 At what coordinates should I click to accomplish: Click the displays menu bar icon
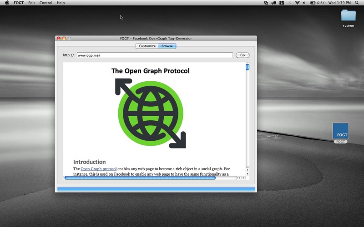(266, 3)
